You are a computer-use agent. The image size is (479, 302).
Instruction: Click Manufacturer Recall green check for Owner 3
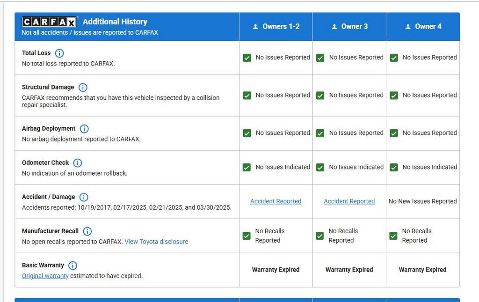click(319, 236)
